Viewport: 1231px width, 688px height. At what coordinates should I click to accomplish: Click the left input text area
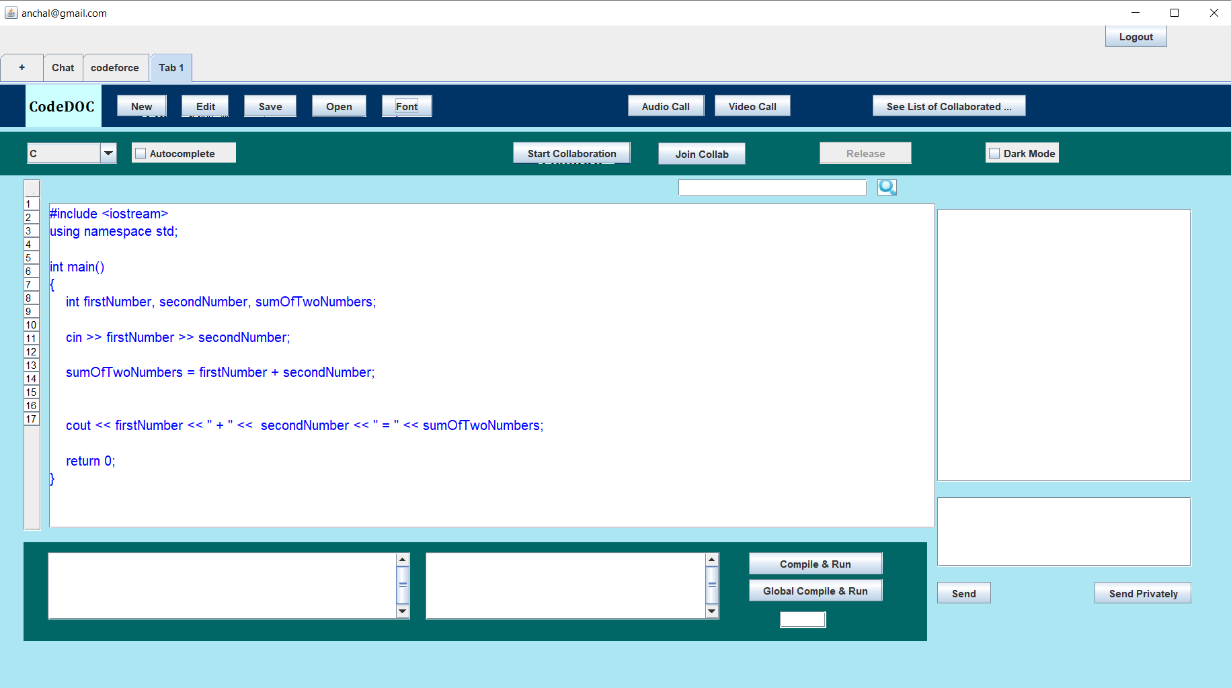223,586
